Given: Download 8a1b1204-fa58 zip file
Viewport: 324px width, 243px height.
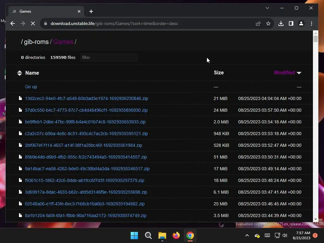Looking at the screenshot, I should pyautogui.click(x=85, y=215).
